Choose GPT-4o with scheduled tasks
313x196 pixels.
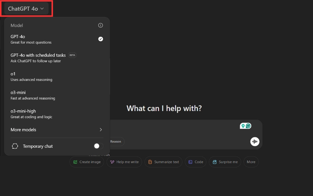click(x=57, y=58)
